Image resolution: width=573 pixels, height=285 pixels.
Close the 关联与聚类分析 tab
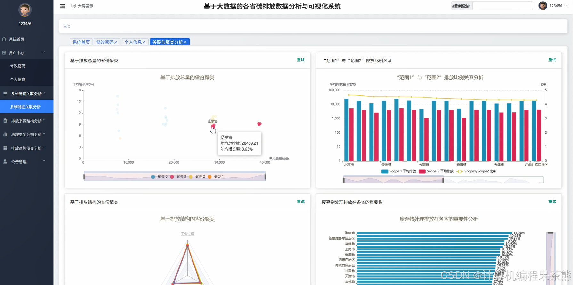tap(185, 42)
